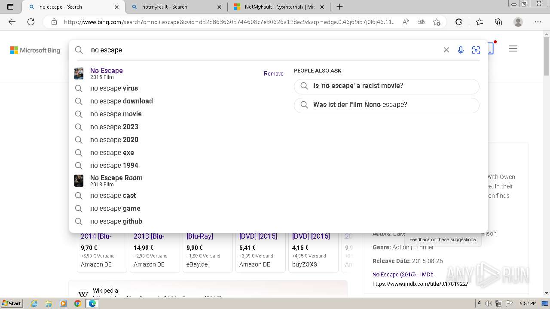Pick suggestion 'no escape 2020'
Viewport: 550px width, 309px height.
coord(179,140)
